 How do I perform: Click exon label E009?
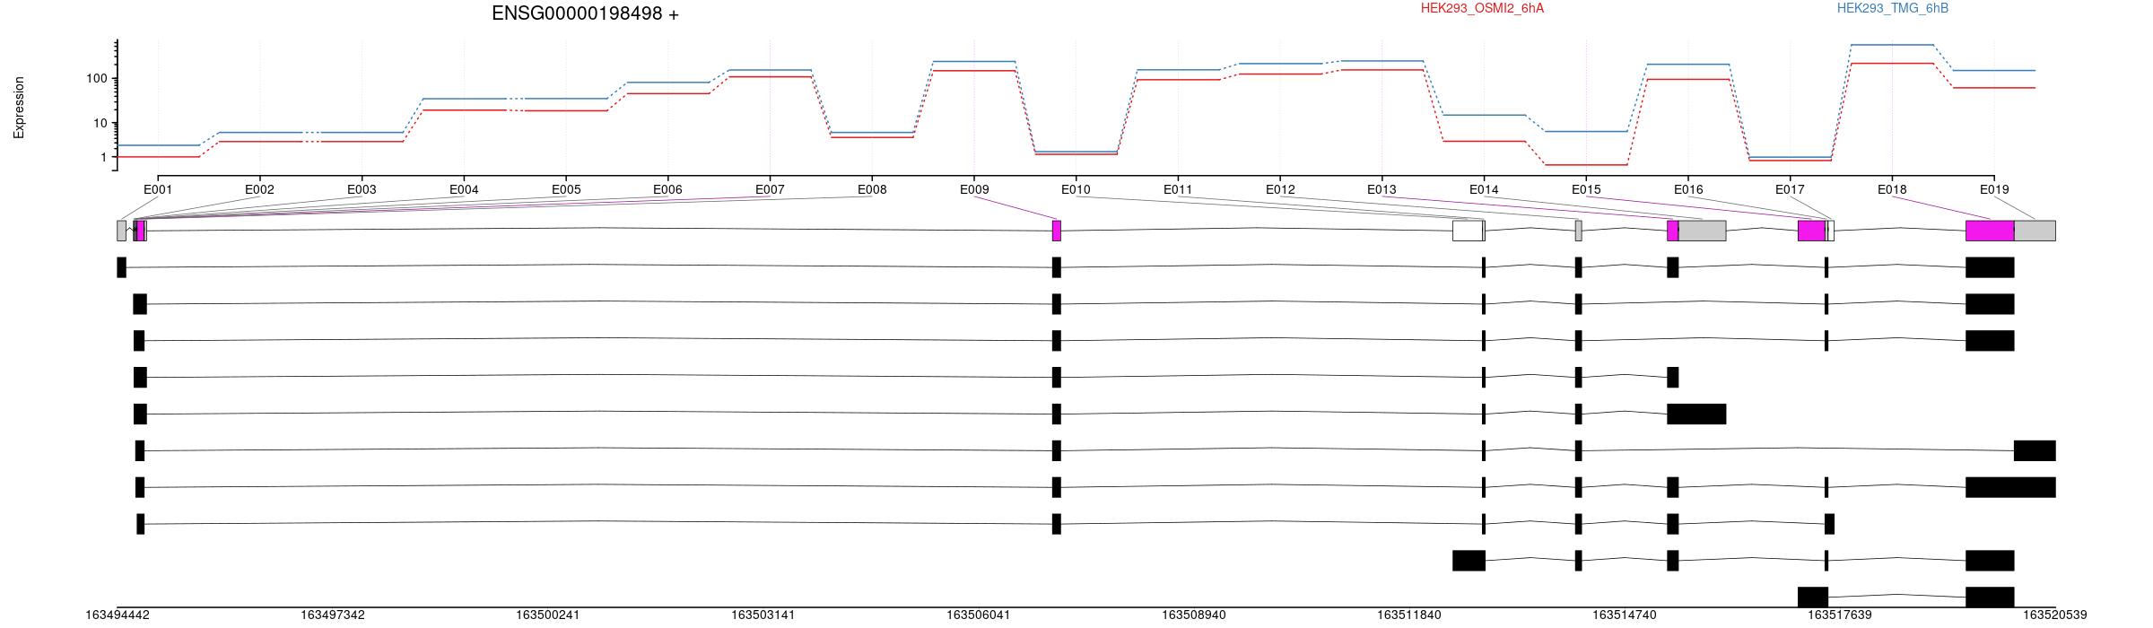pyautogui.click(x=974, y=189)
